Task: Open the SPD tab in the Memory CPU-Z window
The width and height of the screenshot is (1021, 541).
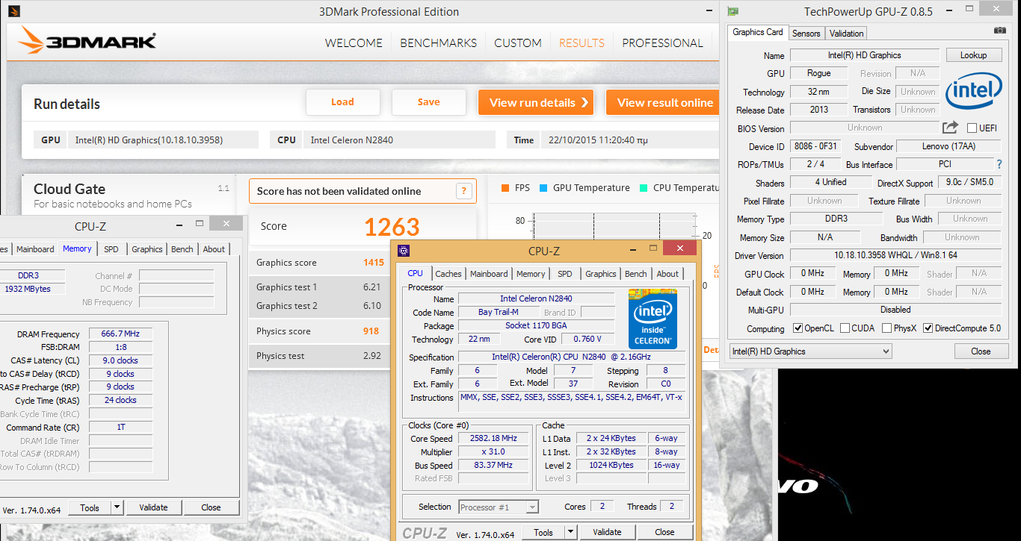Action: point(111,249)
